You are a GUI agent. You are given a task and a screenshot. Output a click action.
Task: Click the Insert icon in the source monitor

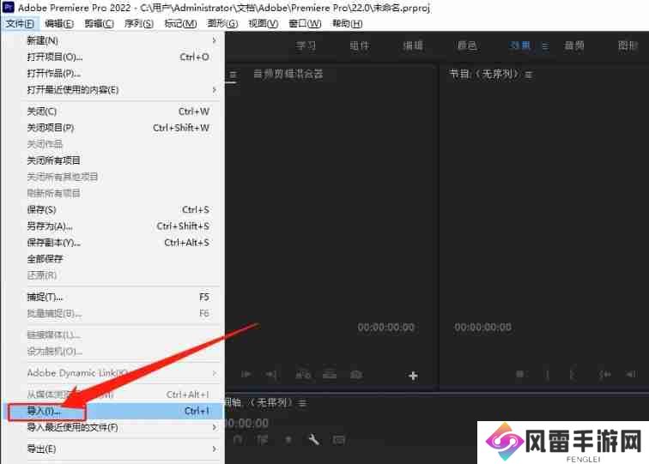click(x=303, y=375)
